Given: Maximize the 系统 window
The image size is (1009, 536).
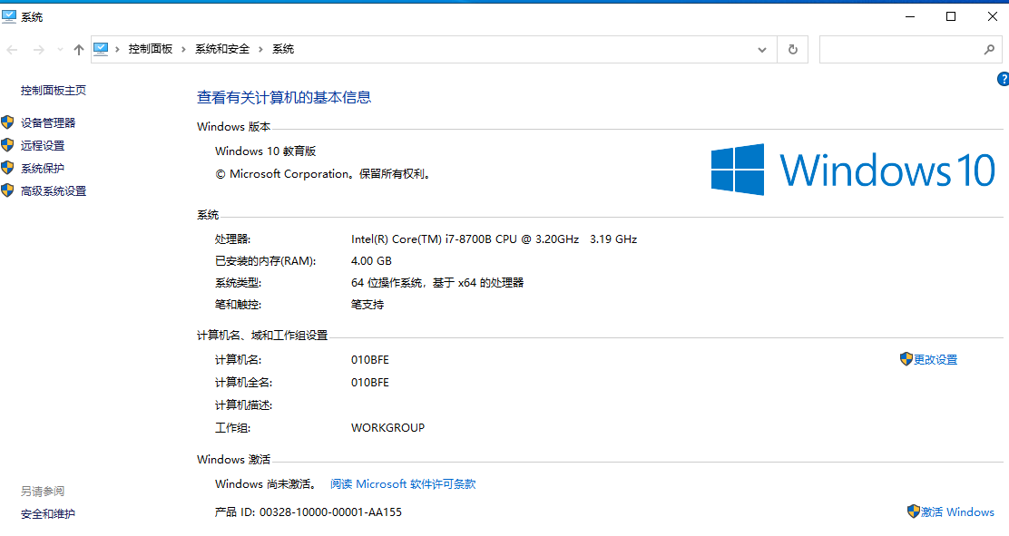Looking at the screenshot, I should [950, 16].
